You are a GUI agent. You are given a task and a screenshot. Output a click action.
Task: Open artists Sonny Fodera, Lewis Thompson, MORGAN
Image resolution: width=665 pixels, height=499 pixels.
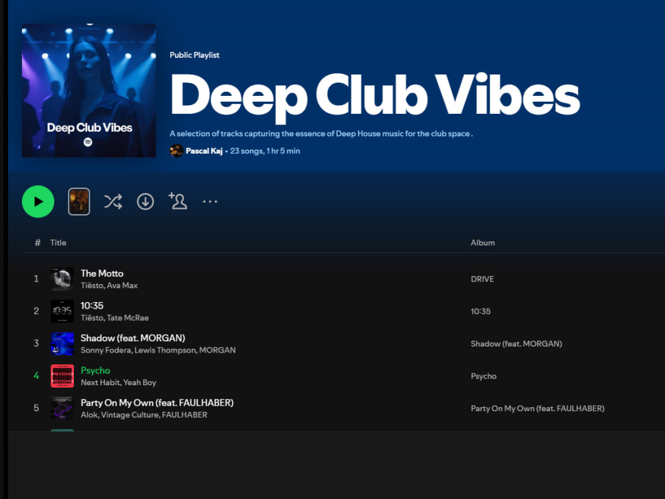[x=158, y=350]
